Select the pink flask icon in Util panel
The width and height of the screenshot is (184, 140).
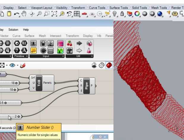coord(89,51)
